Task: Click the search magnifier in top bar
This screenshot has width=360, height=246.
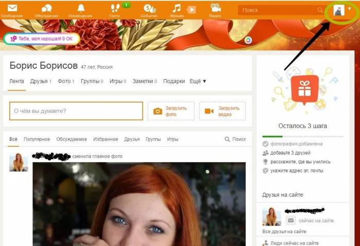Action: 320,10
